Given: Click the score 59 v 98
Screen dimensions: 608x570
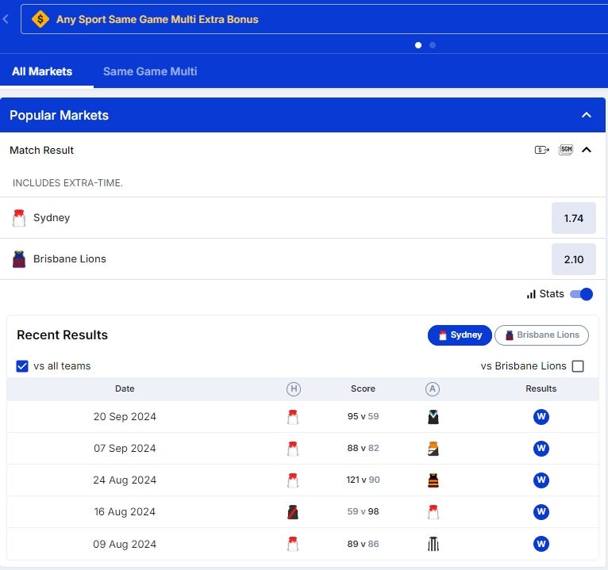Looking at the screenshot, I should (x=363, y=511).
